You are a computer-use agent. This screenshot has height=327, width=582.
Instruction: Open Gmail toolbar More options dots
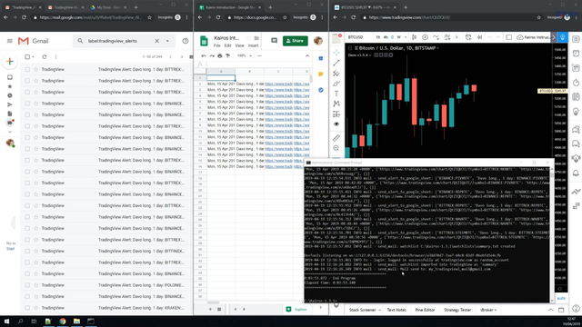point(56,56)
